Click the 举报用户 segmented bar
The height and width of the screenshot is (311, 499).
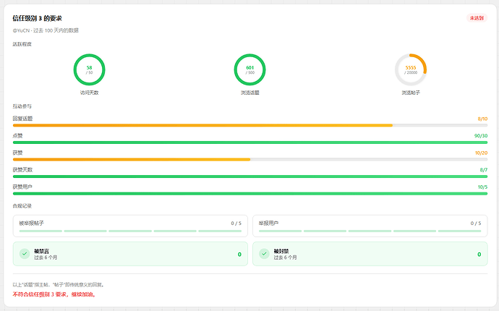coord(370,231)
